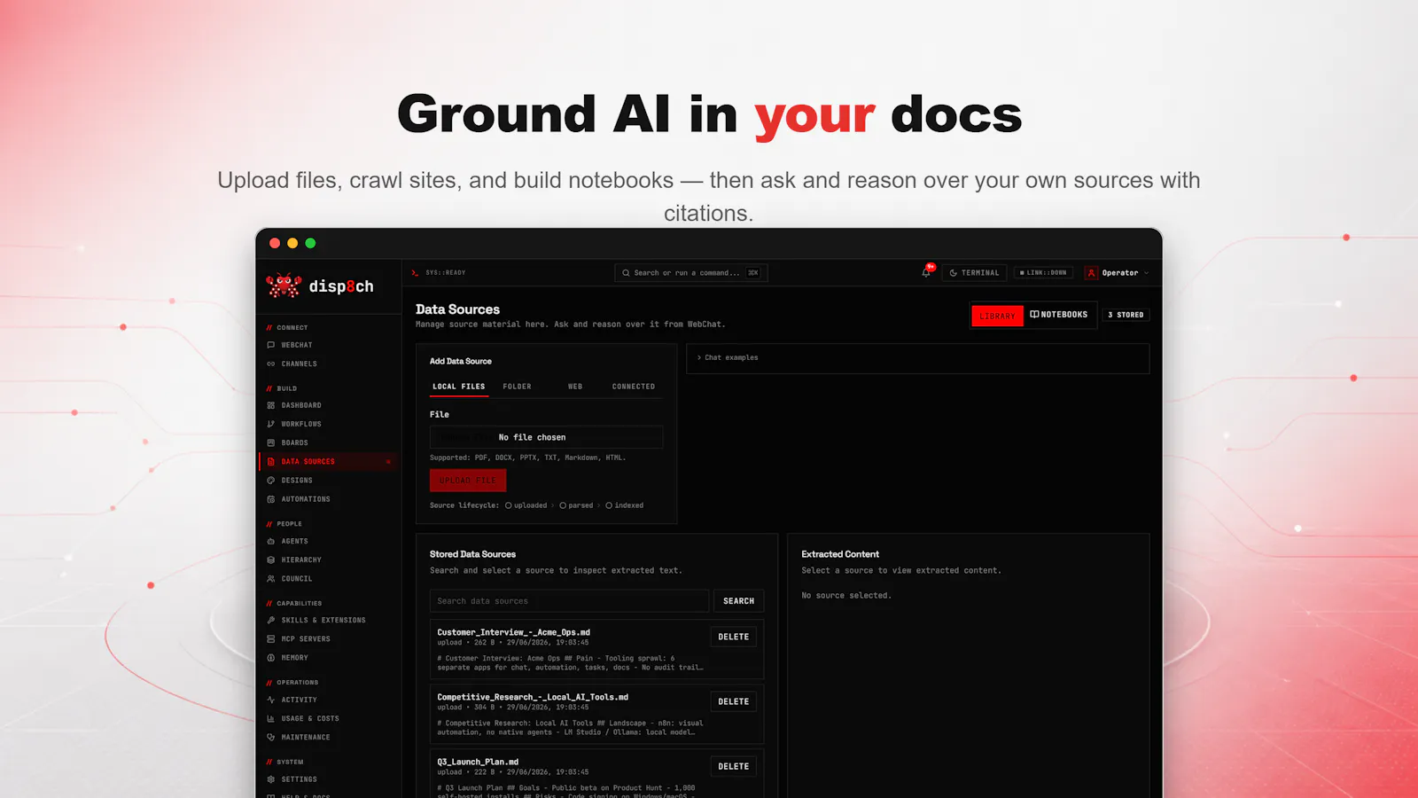Viewport: 1418px width, 798px height.
Task: Click the // OPERATIONS section header
Action: pyautogui.click(x=292, y=683)
